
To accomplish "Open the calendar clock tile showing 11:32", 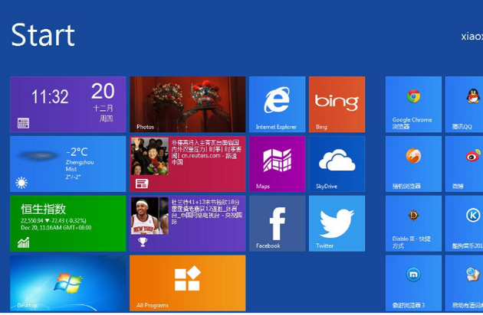I will pos(67,104).
